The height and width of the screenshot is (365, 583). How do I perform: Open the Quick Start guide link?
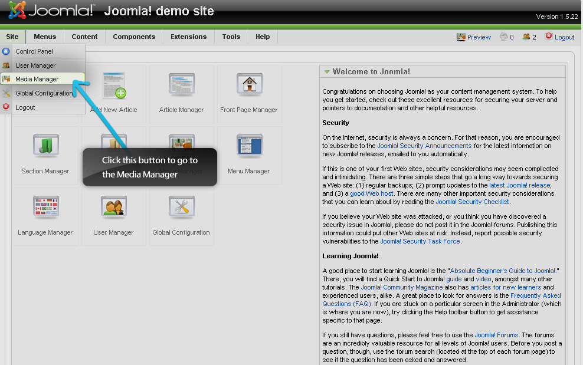pos(454,279)
